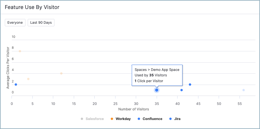The height and width of the screenshot is (129, 260).
Task: Toggle the Jira series in the legend
Action: click(x=175, y=119)
